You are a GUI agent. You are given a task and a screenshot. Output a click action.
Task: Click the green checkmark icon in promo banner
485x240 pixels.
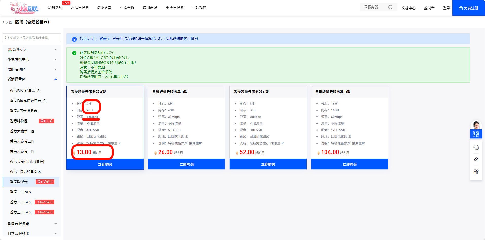pyautogui.click(x=74, y=53)
